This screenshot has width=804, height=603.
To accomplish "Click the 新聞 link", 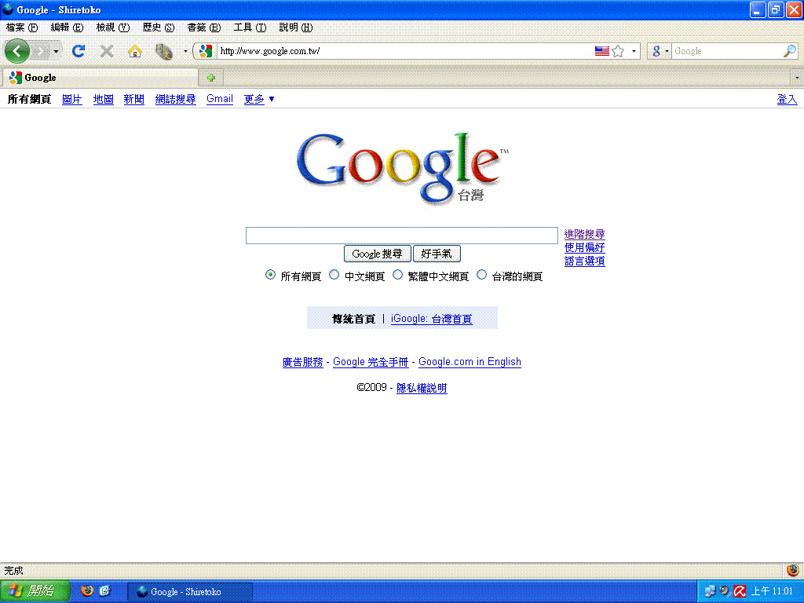I will point(133,99).
